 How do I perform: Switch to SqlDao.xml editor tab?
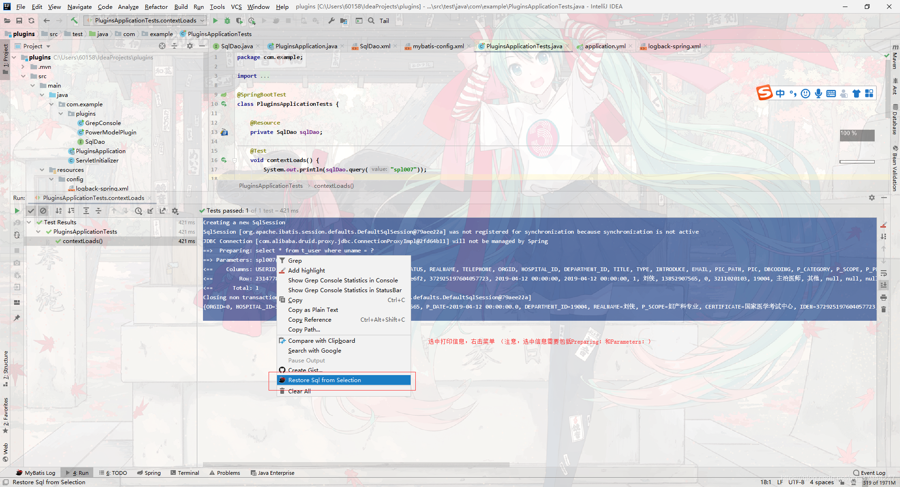375,46
